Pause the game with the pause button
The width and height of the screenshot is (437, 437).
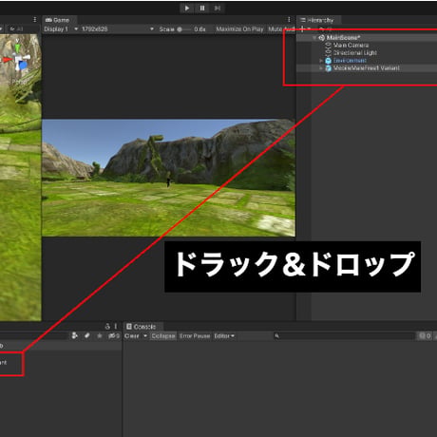(202, 8)
